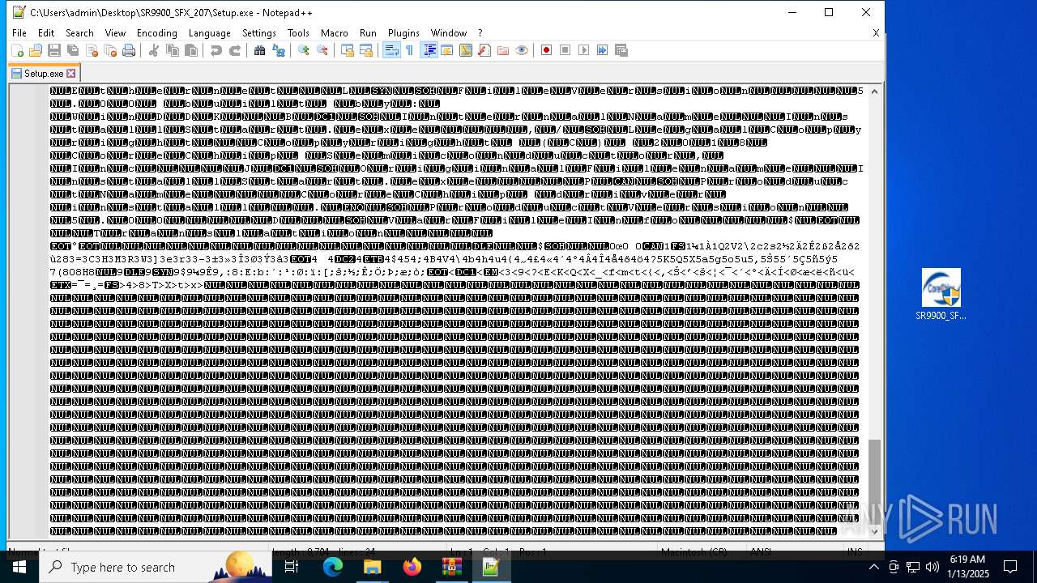Toggle Show All Characters pilcrow button
The height and width of the screenshot is (583, 1037).
pyautogui.click(x=410, y=50)
